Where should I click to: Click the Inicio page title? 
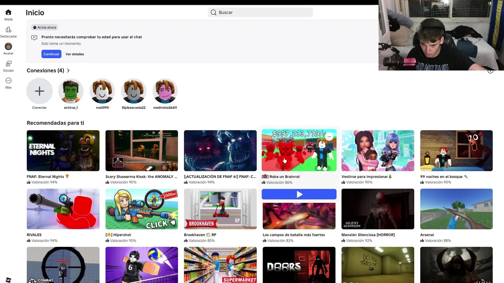tap(35, 13)
